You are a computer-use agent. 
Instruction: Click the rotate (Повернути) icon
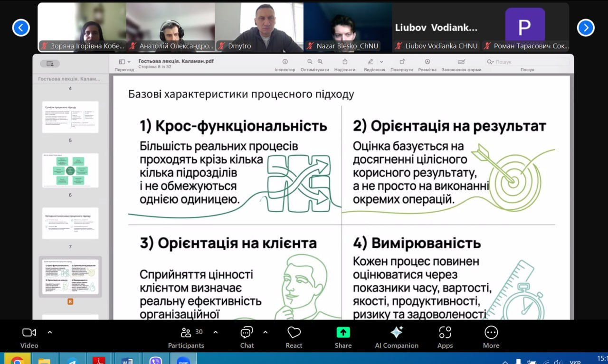pyautogui.click(x=402, y=62)
